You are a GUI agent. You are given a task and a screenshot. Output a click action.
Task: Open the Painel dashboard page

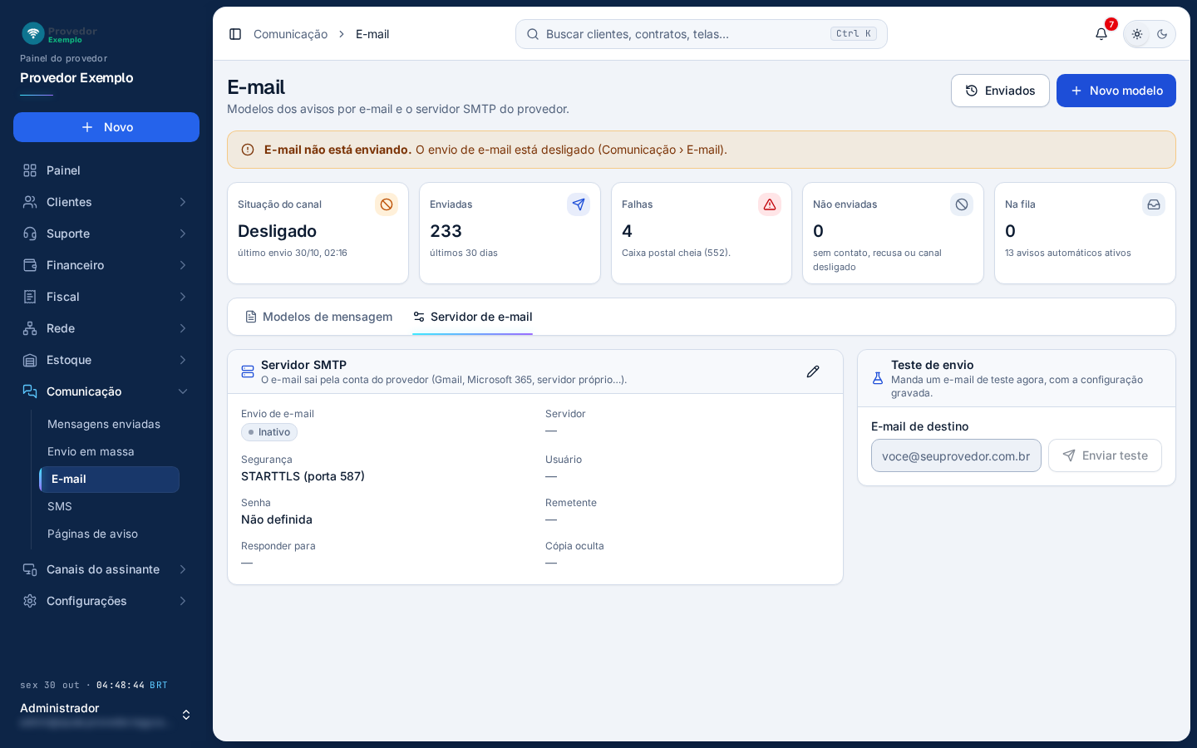pos(106,170)
